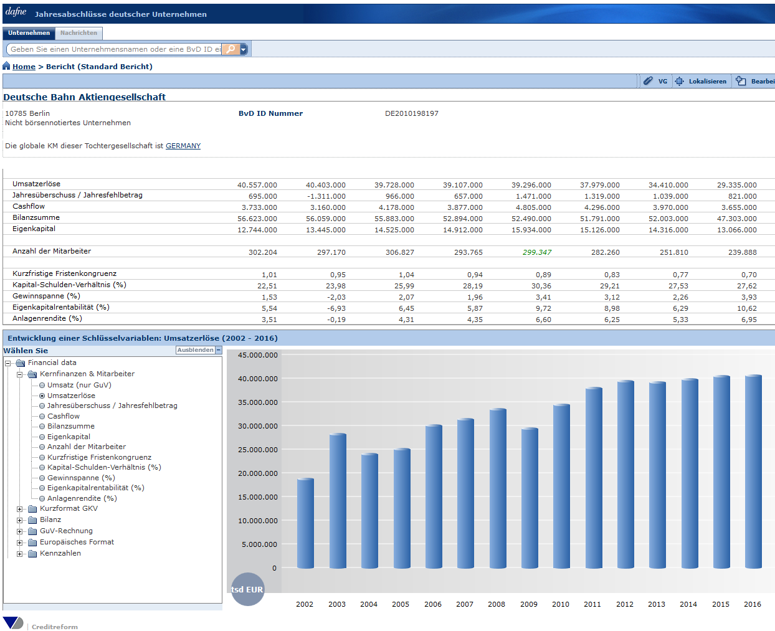Click the 2011 axis label

(592, 604)
